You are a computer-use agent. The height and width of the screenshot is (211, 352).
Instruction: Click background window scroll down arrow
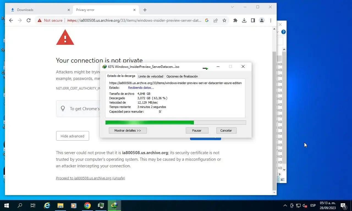(x=284, y=170)
